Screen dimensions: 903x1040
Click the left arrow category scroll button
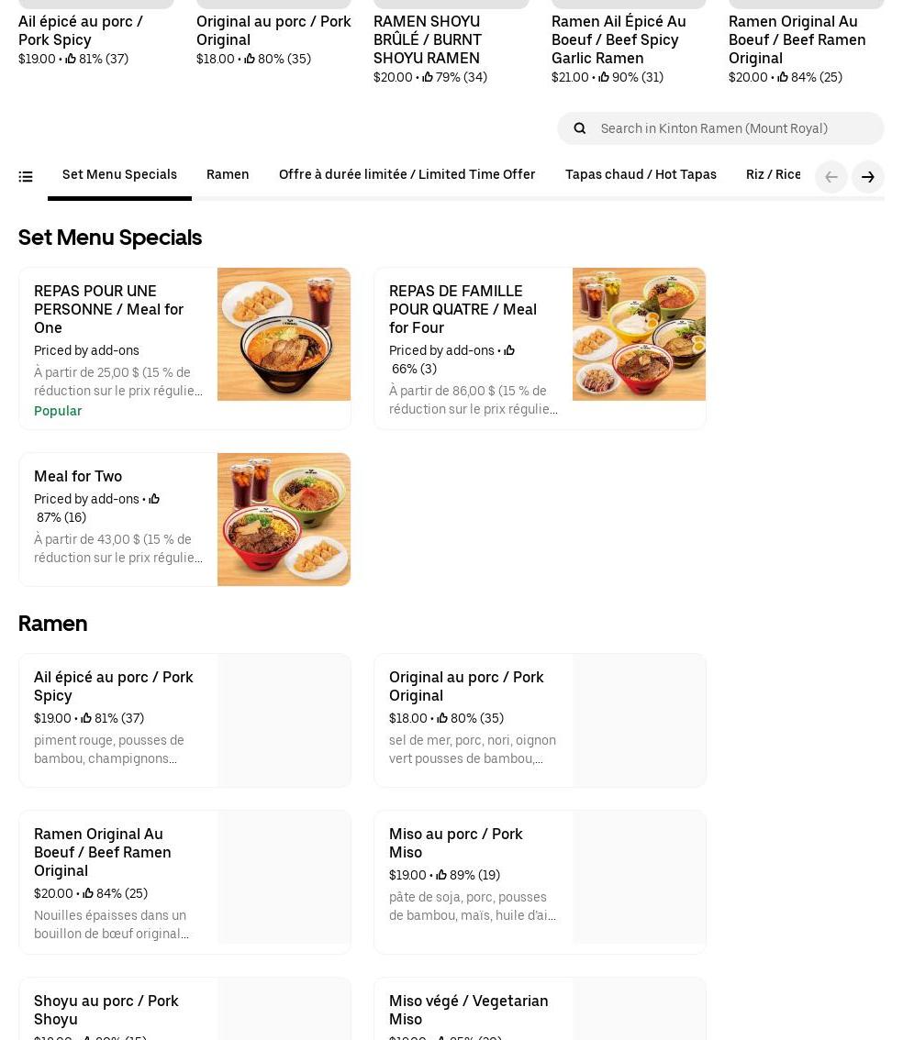point(831,177)
